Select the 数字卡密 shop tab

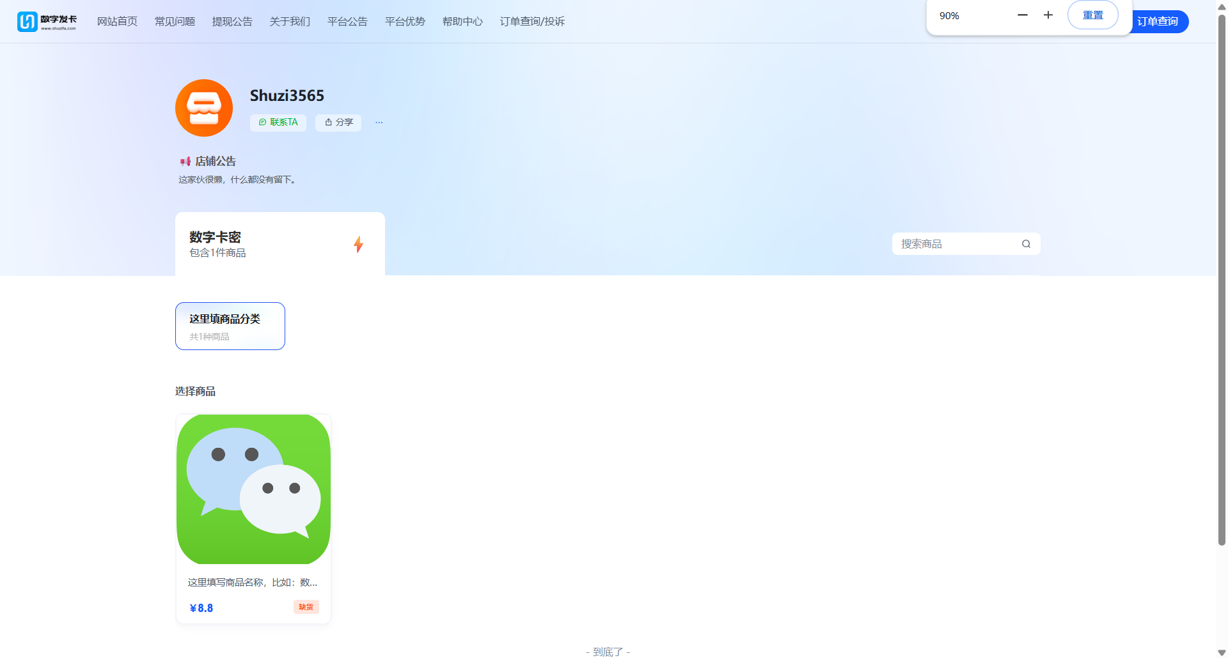tap(280, 244)
